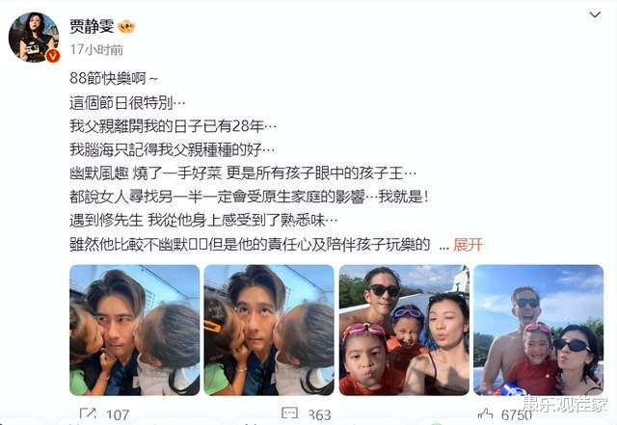This screenshot has height=425, width=617.
Task: Open third family selfie with swim goggles
Action: coord(404,331)
